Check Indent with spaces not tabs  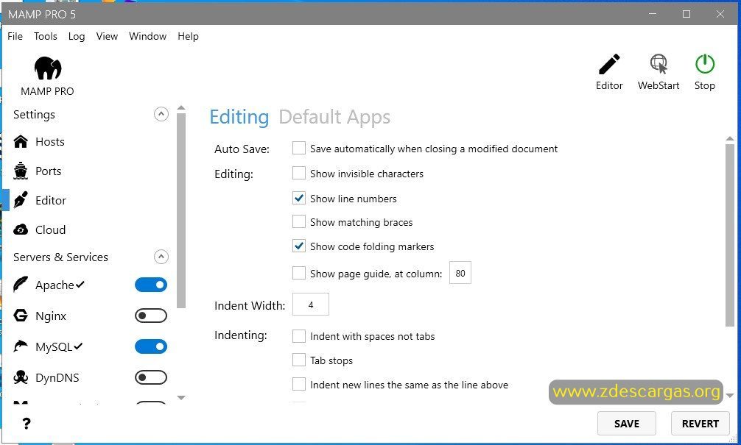click(x=298, y=336)
